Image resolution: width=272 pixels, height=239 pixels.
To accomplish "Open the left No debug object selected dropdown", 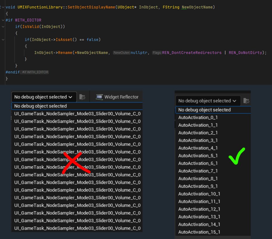I will tap(44, 97).
